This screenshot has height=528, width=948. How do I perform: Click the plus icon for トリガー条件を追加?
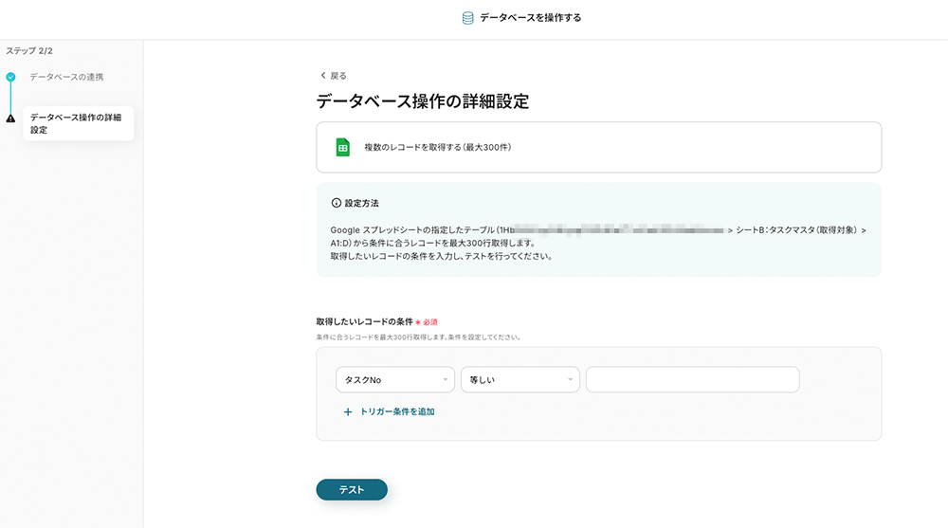click(348, 412)
